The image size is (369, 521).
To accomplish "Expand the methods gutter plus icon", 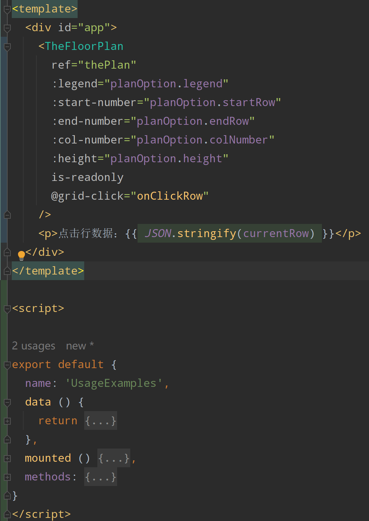I will (x=7, y=477).
